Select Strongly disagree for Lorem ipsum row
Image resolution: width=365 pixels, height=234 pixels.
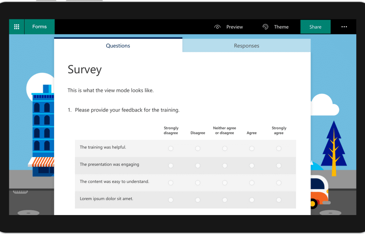coord(171,200)
